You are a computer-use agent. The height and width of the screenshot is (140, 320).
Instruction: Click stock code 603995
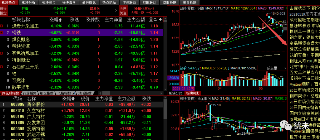(17, 105)
